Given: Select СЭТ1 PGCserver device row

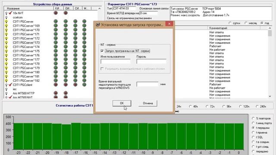Looking at the screenshot, I should pos(23,22).
